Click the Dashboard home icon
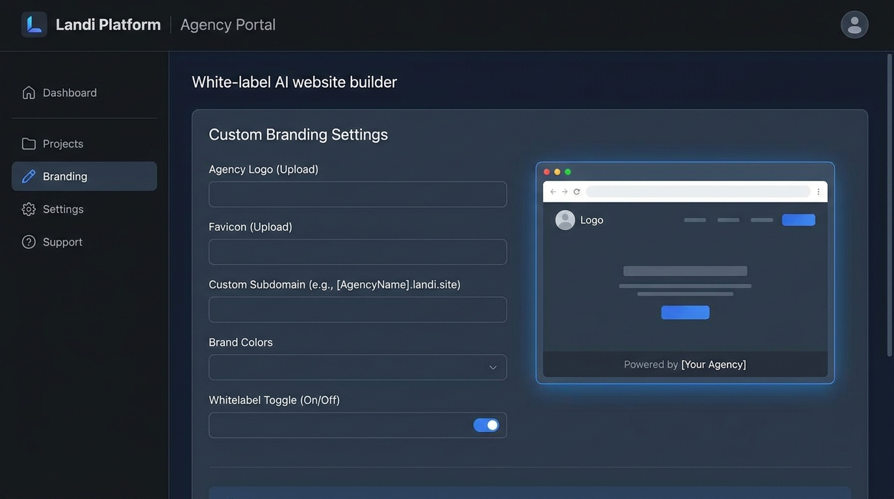894x499 pixels. click(x=29, y=93)
